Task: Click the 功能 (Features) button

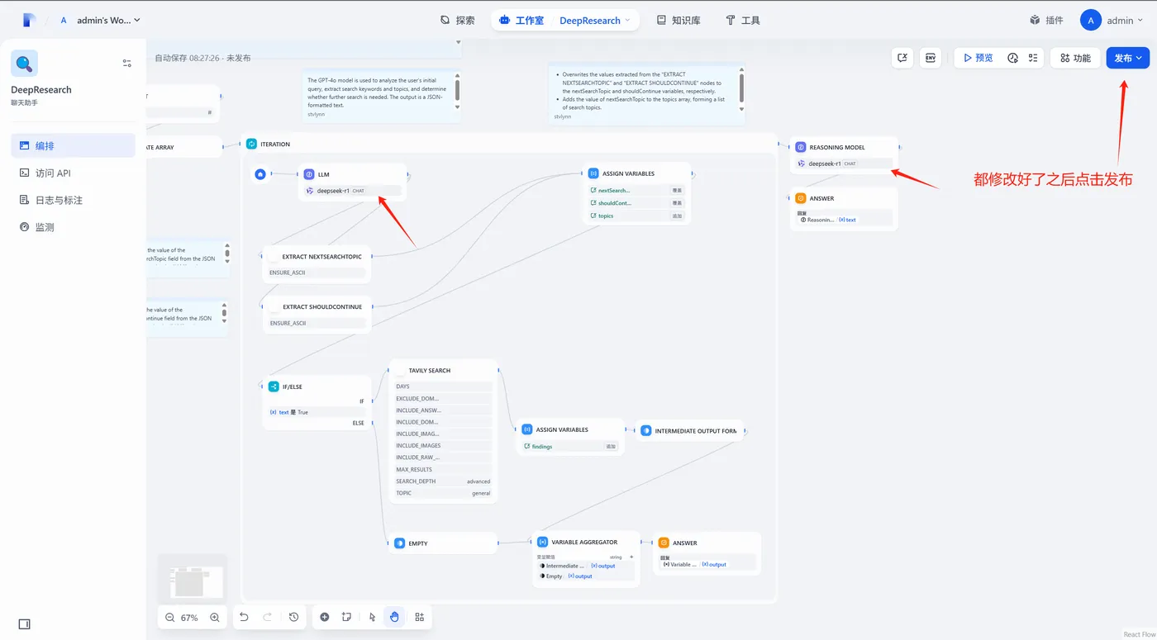Action: point(1075,58)
